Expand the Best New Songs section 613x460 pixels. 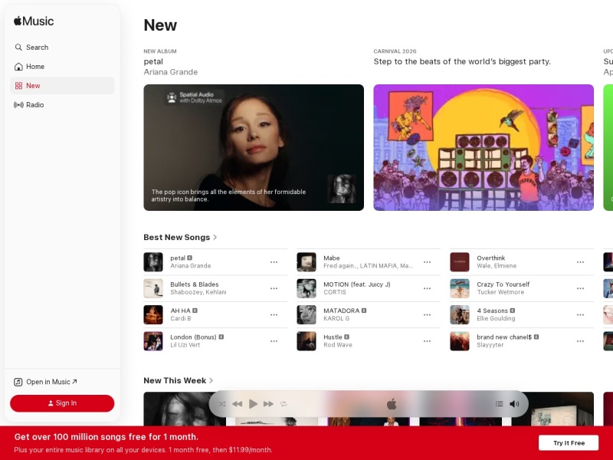coord(180,238)
